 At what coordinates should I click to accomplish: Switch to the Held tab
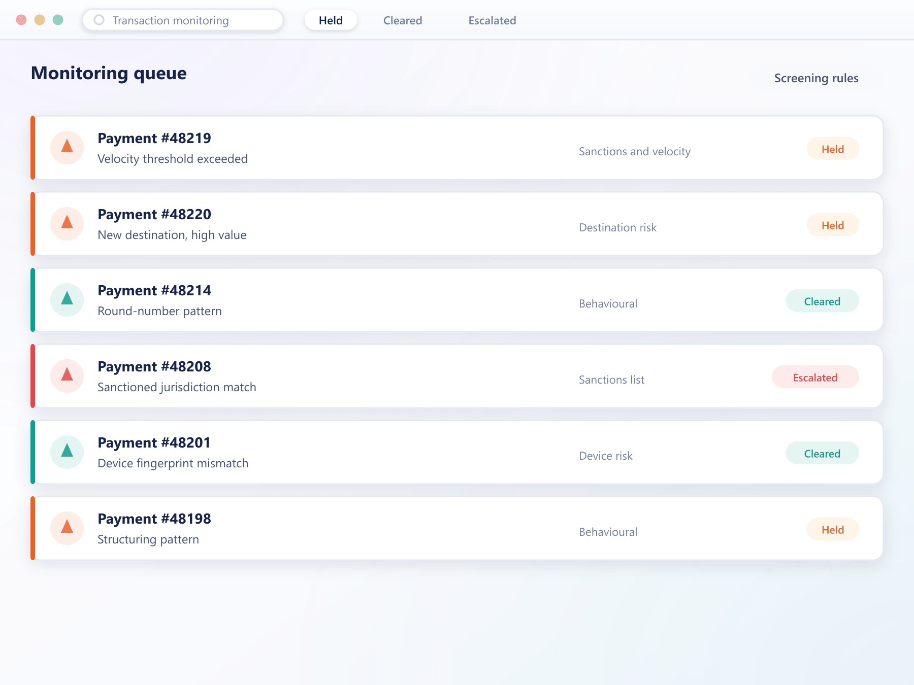tap(331, 20)
